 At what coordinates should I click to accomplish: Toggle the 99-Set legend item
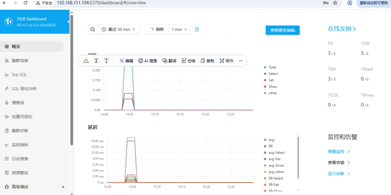[272, 185]
